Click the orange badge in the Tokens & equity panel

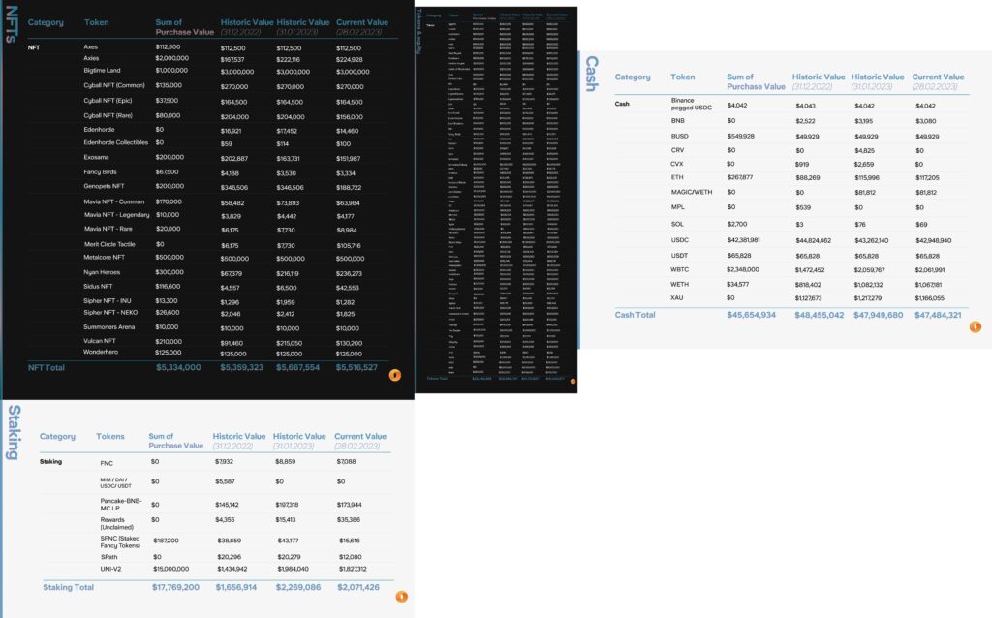573,381
